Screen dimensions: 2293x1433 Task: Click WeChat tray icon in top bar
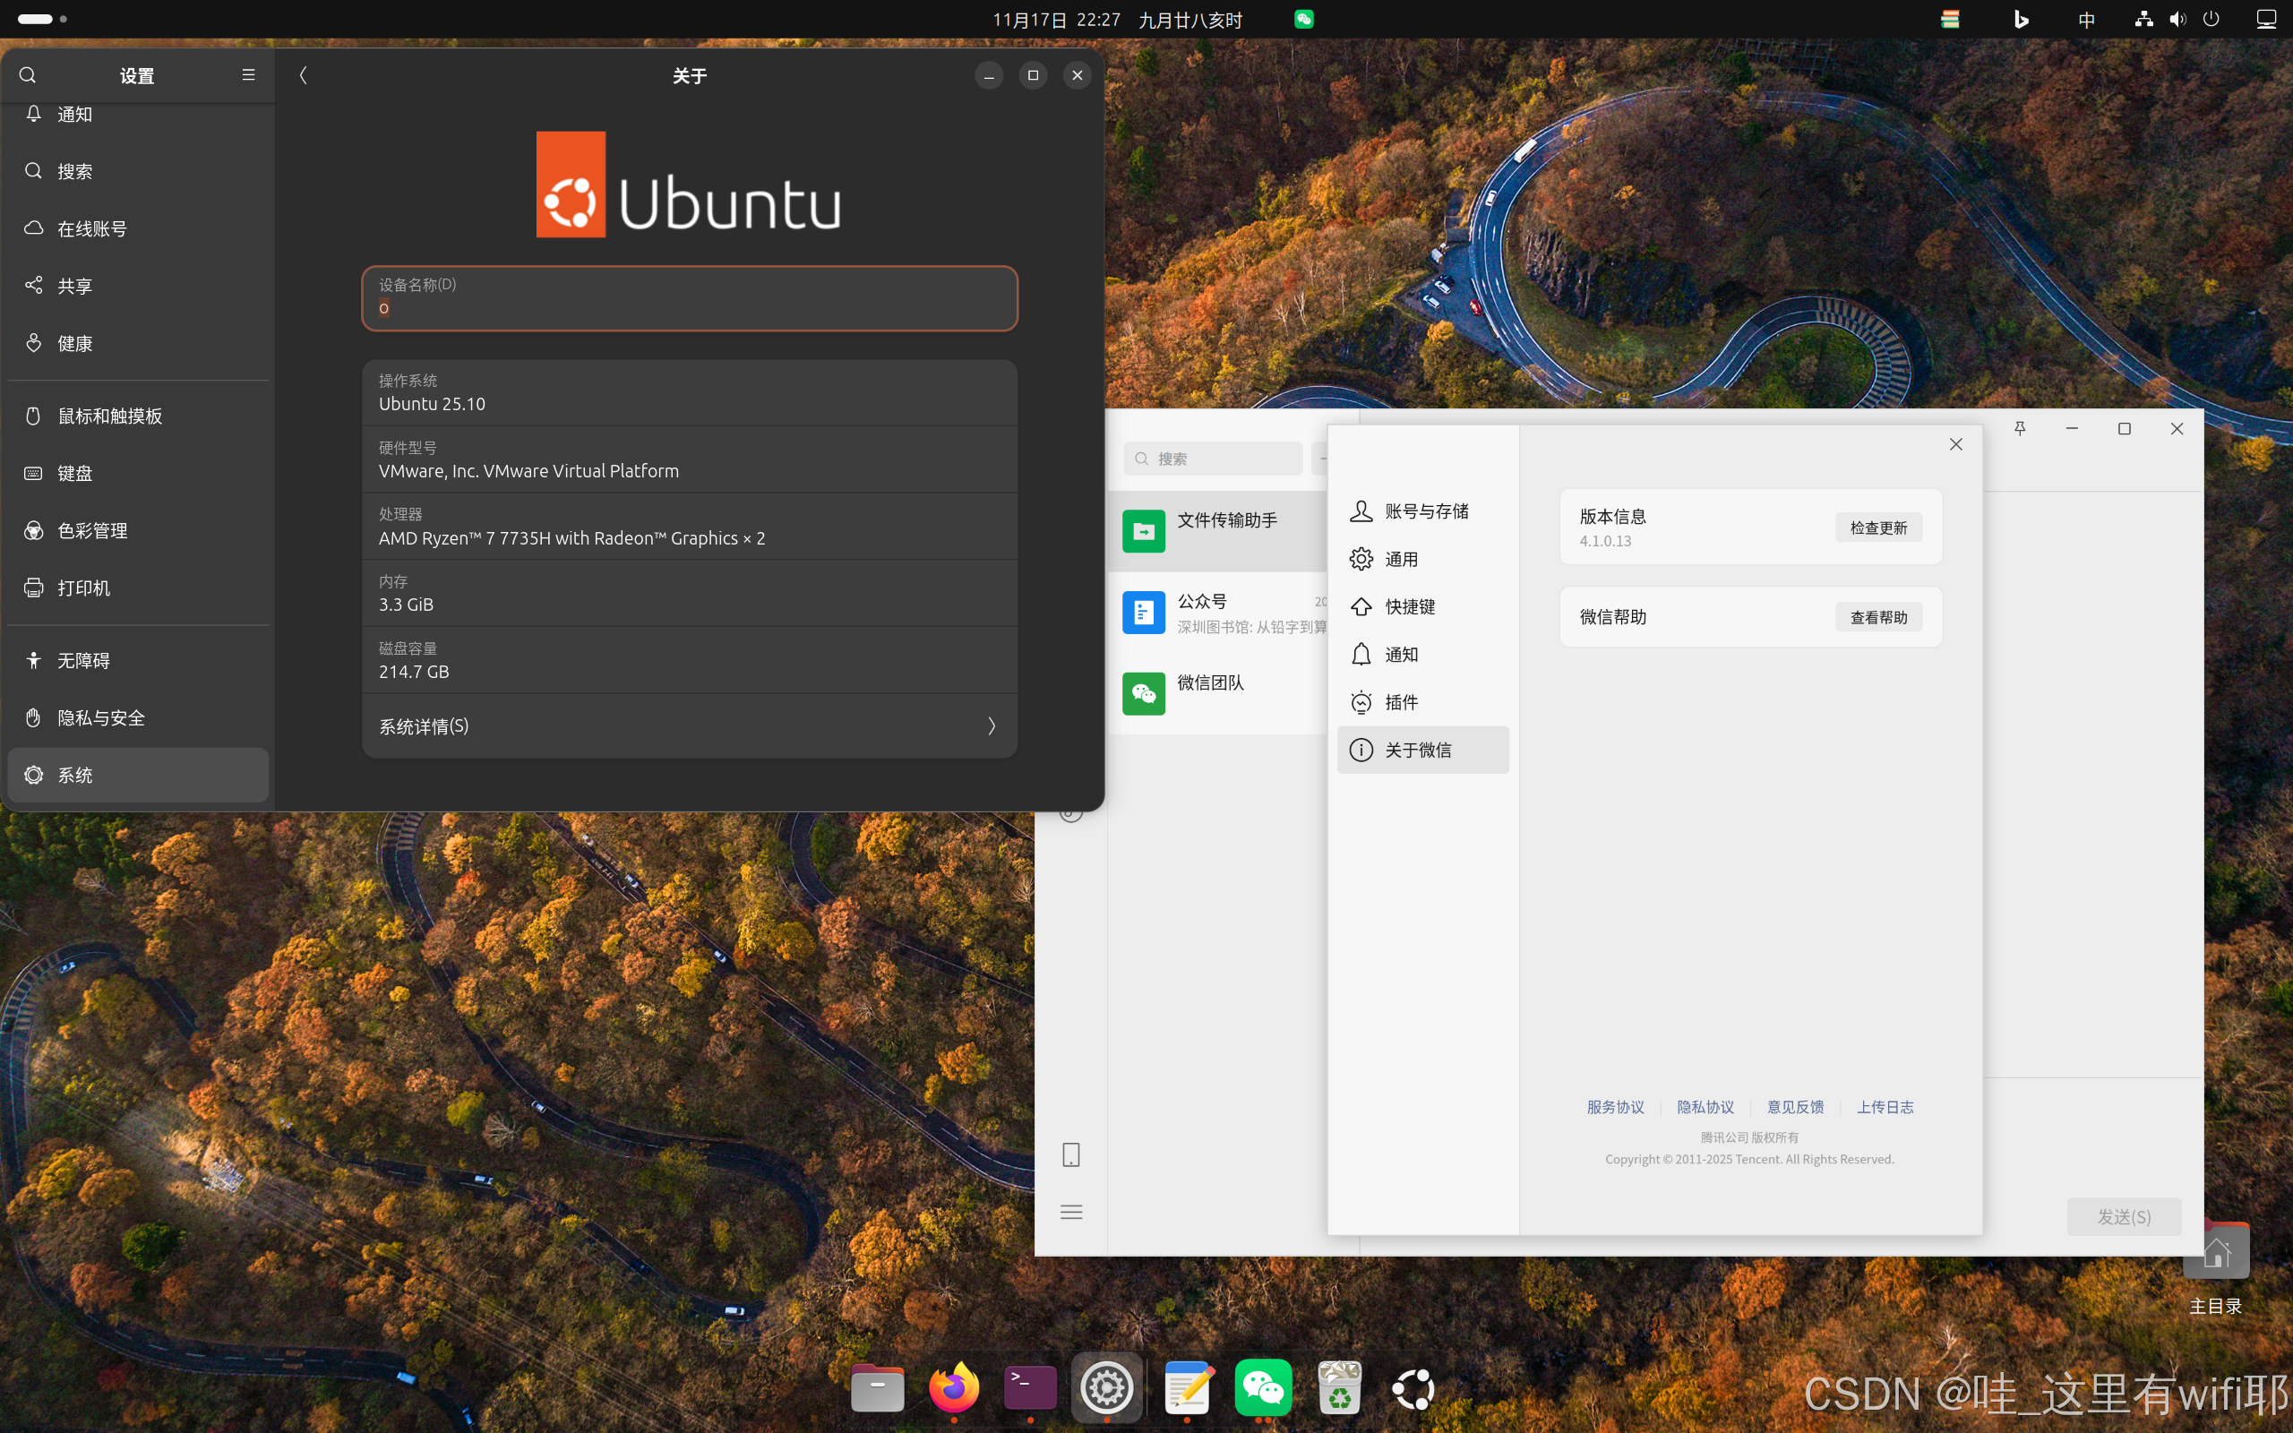coord(1304,19)
